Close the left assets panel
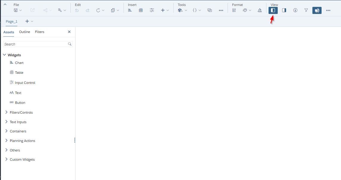This screenshot has width=341, height=180. pyautogui.click(x=69, y=32)
